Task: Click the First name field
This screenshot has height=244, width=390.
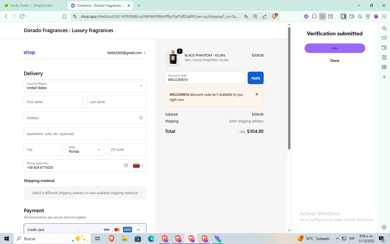Action: tap(53, 102)
